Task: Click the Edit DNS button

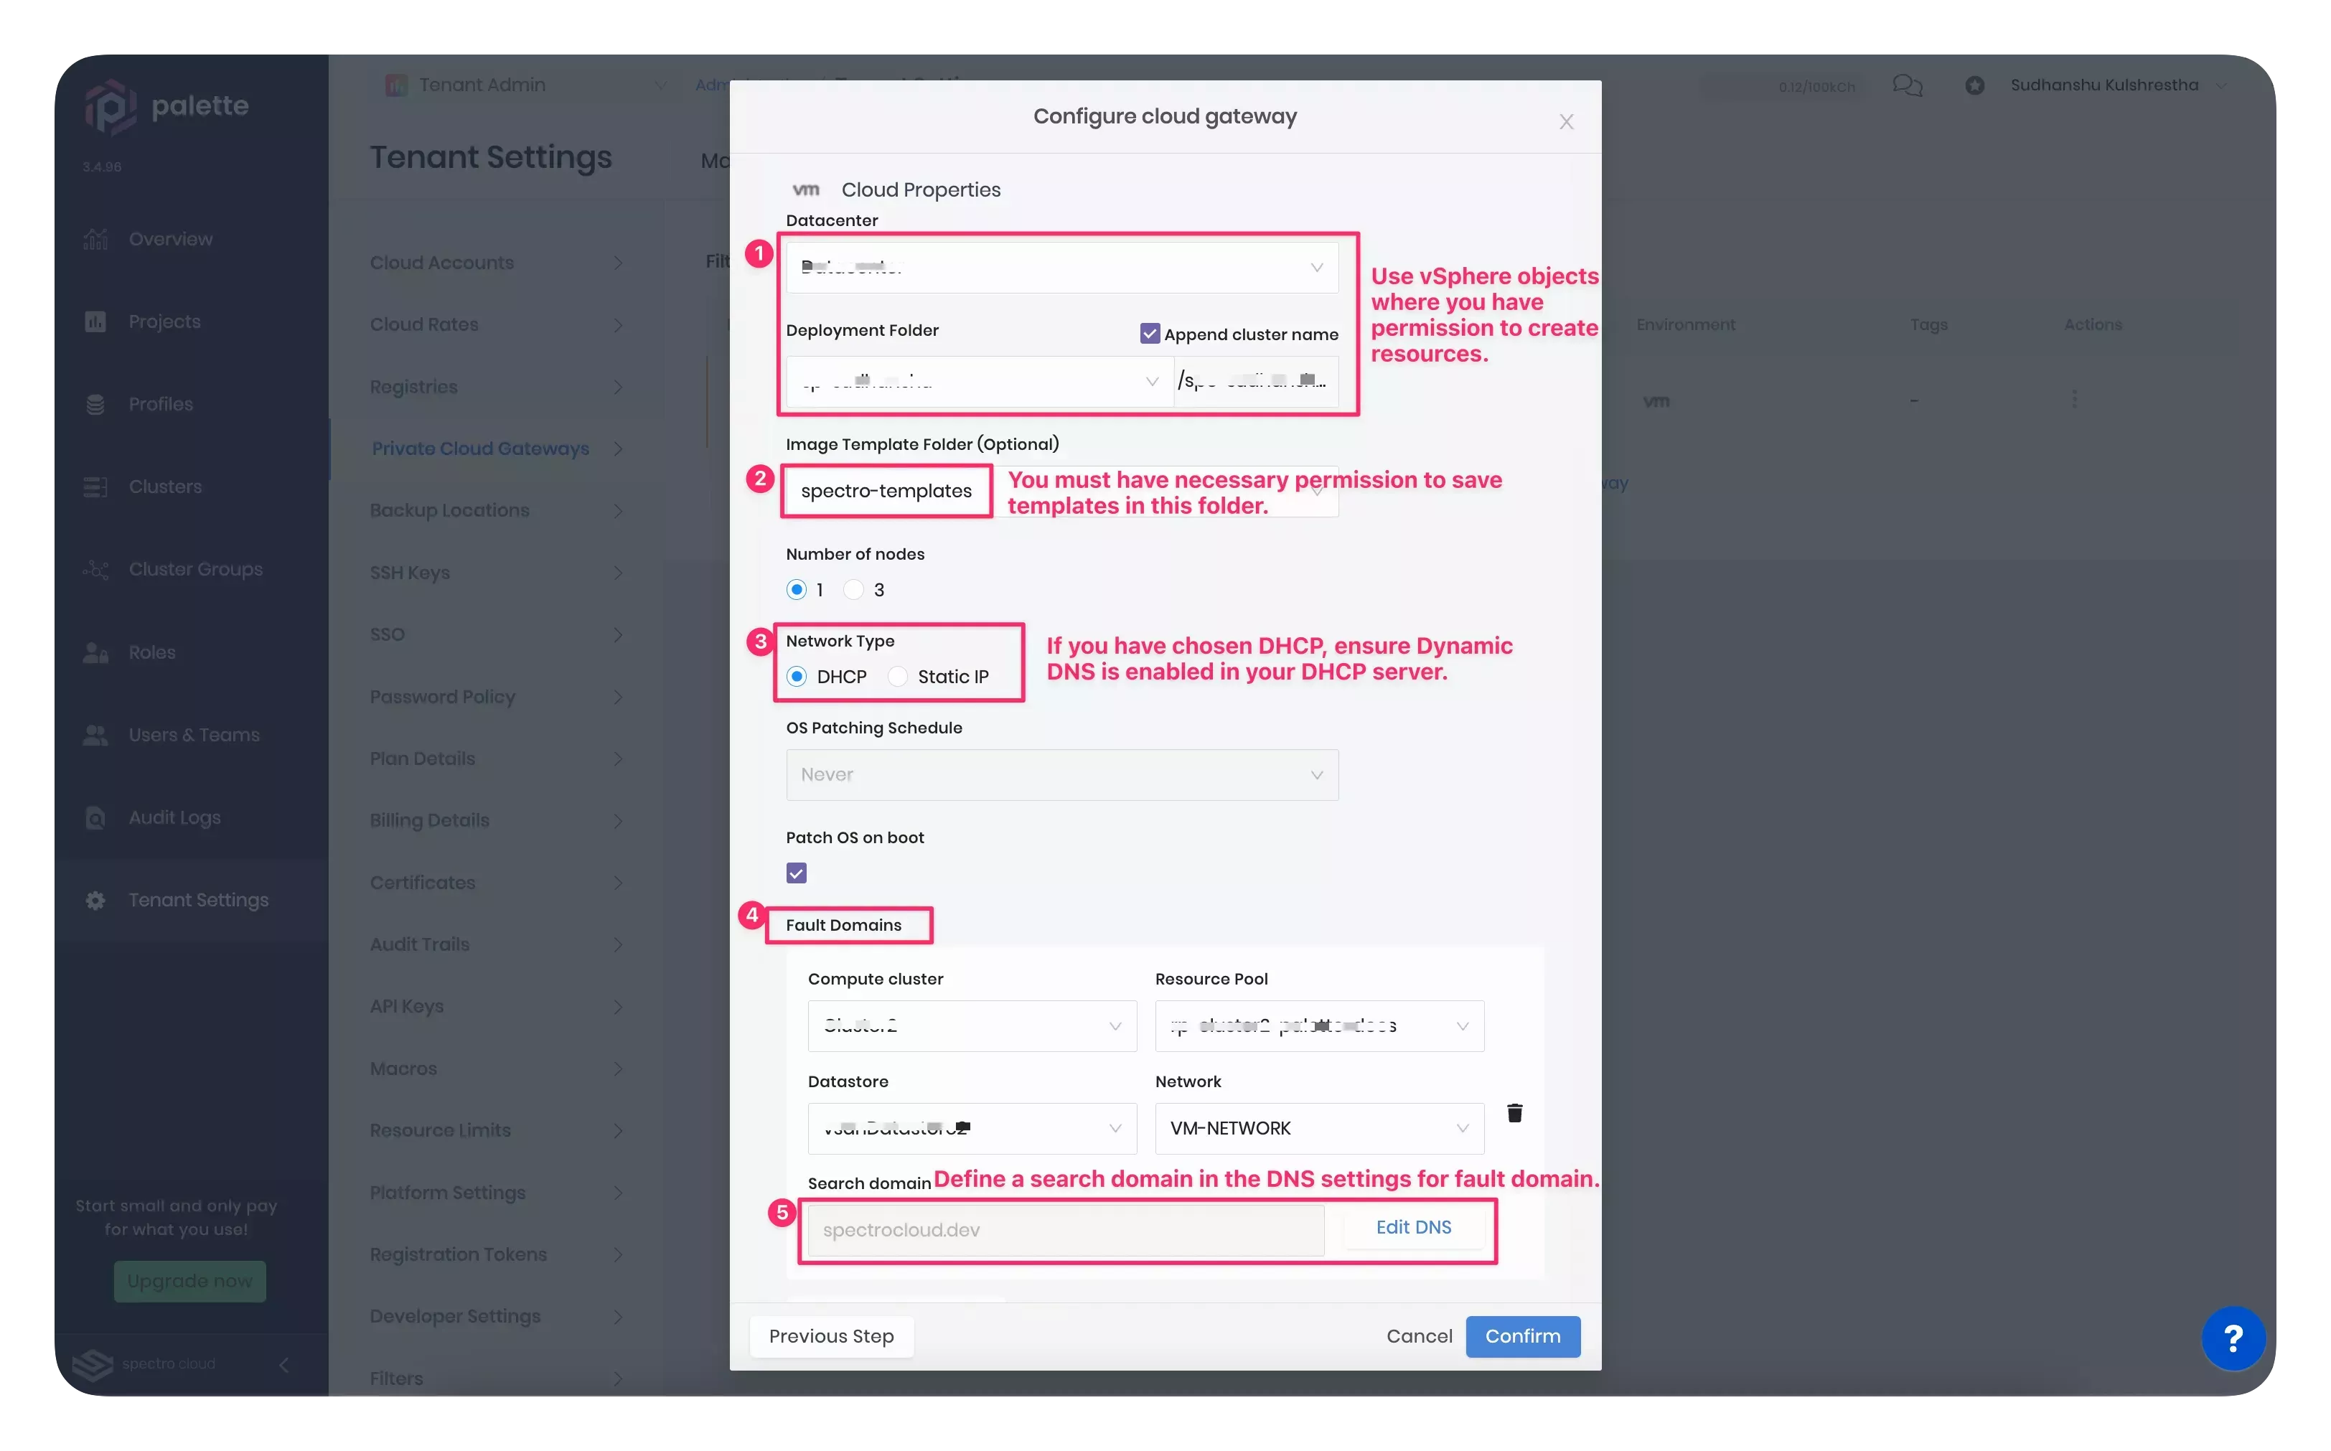Action: [1412, 1229]
